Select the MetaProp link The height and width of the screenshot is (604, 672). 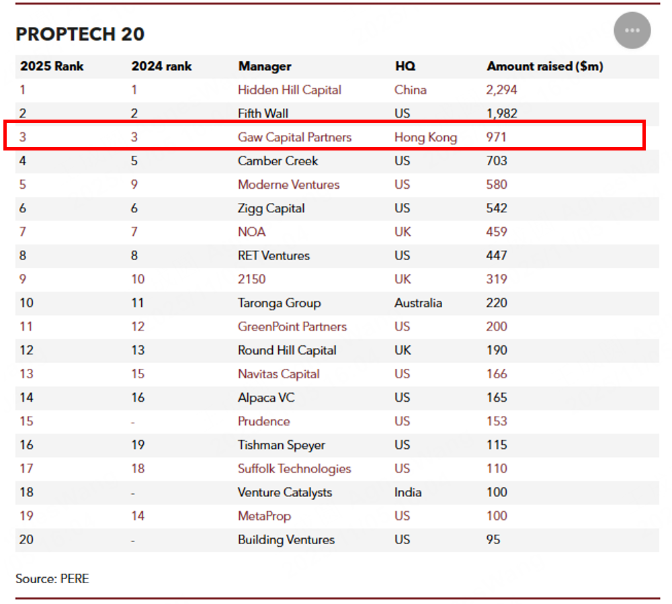[265, 516]
